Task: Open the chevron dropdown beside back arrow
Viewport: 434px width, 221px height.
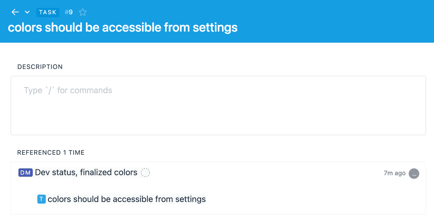Action: [x=27, y=12]
